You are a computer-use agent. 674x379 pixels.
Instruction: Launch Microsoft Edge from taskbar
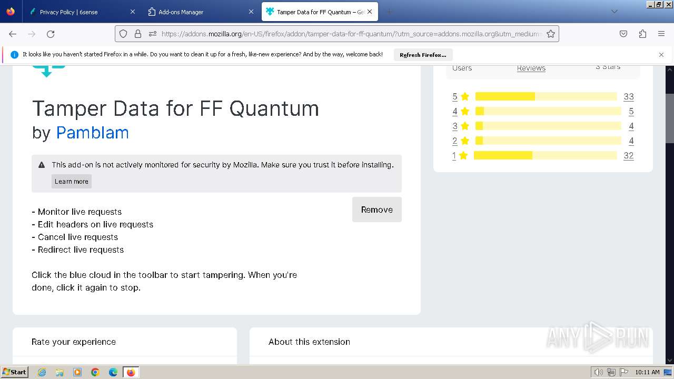[113, 372]
